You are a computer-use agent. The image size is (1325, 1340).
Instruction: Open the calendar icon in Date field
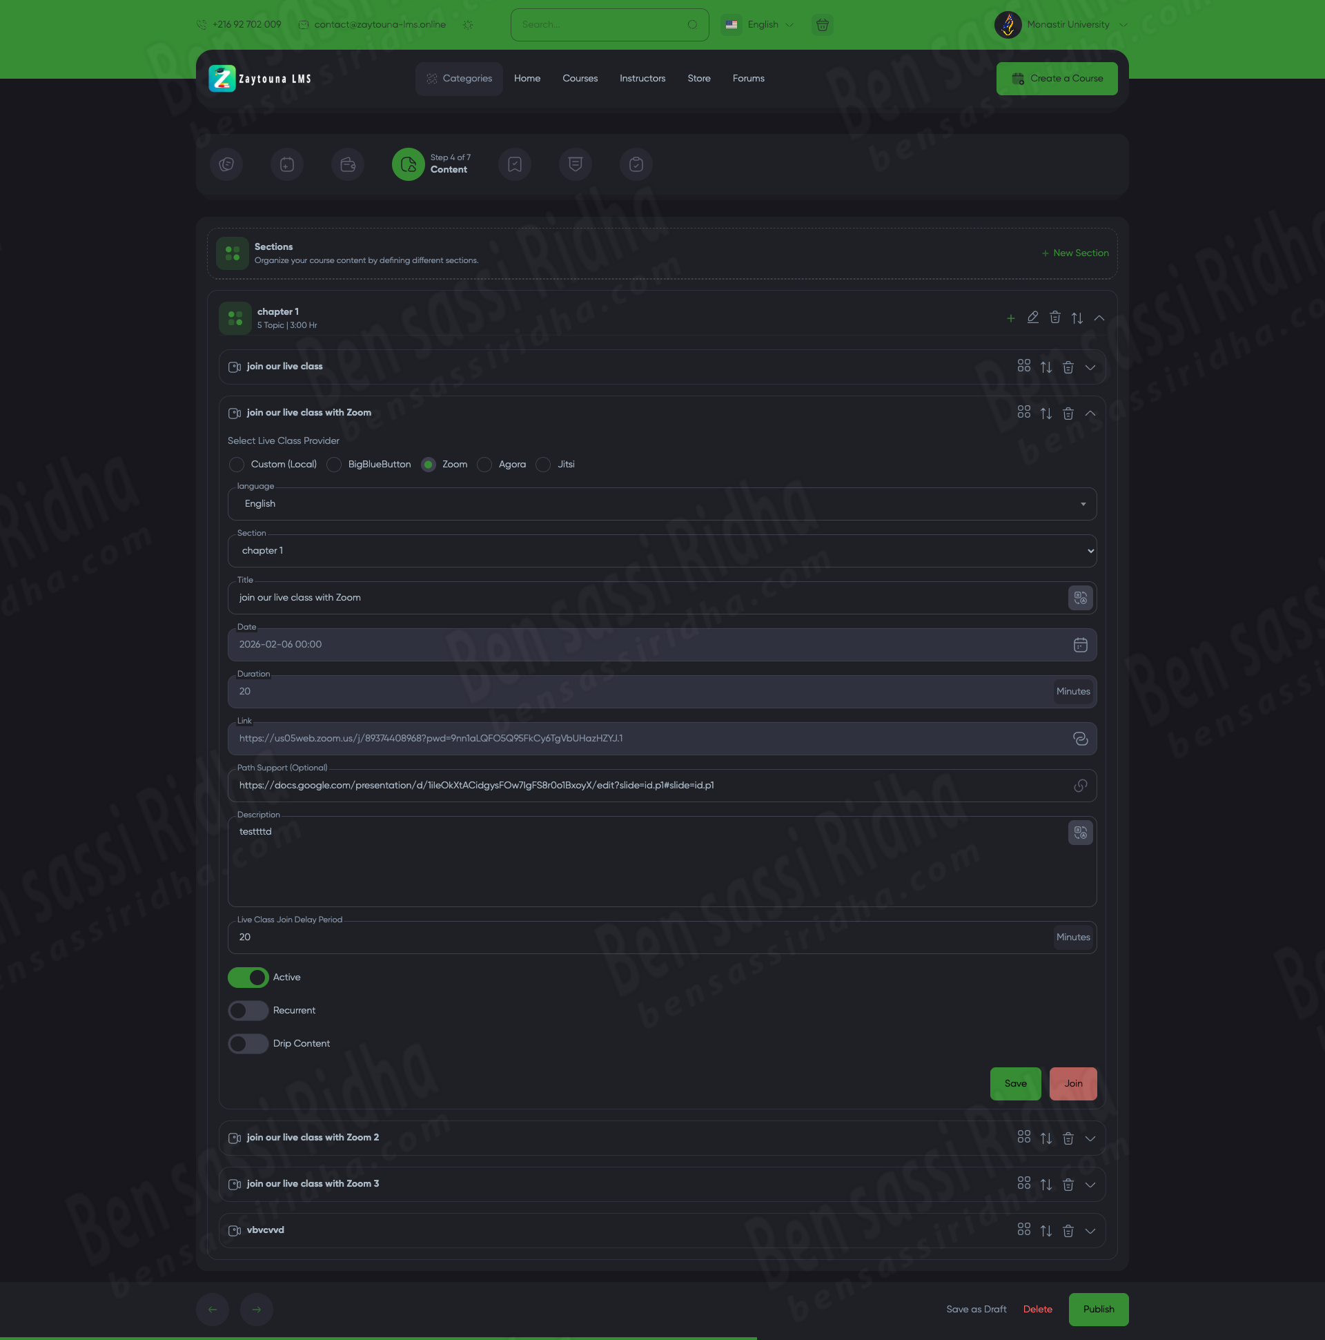pos(1079,645)
